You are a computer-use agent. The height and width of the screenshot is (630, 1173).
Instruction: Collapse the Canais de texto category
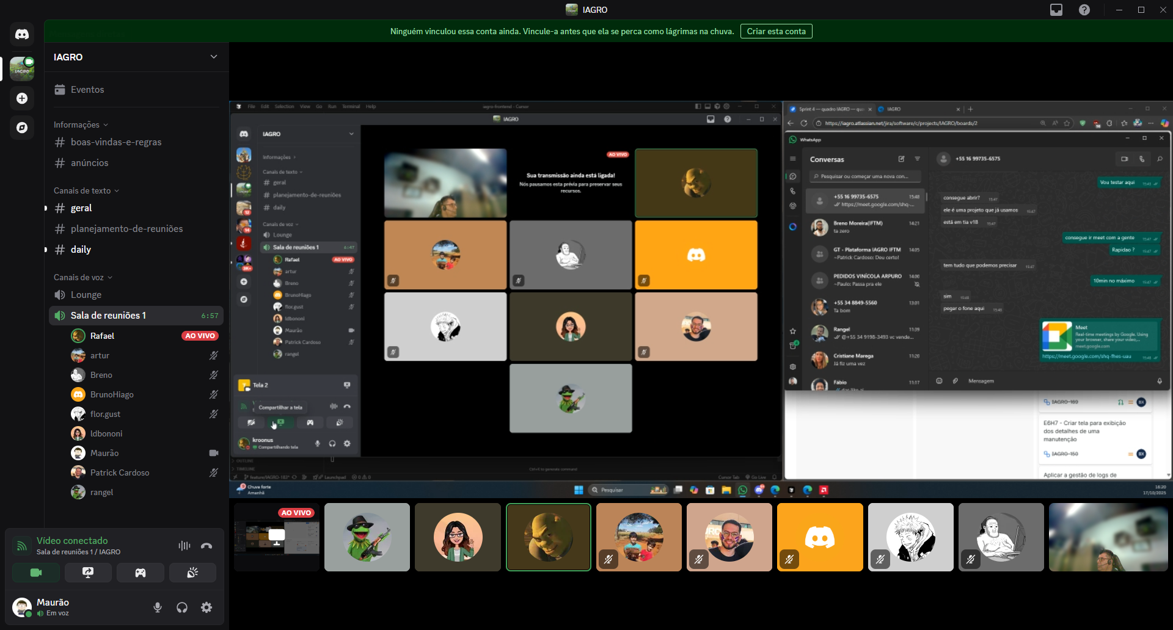point(86,190)
